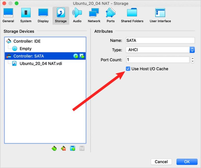The width and height of the screenshot is (201, 168).
Task: Click the green zoom window button
Action: click(x=16, y=3)
